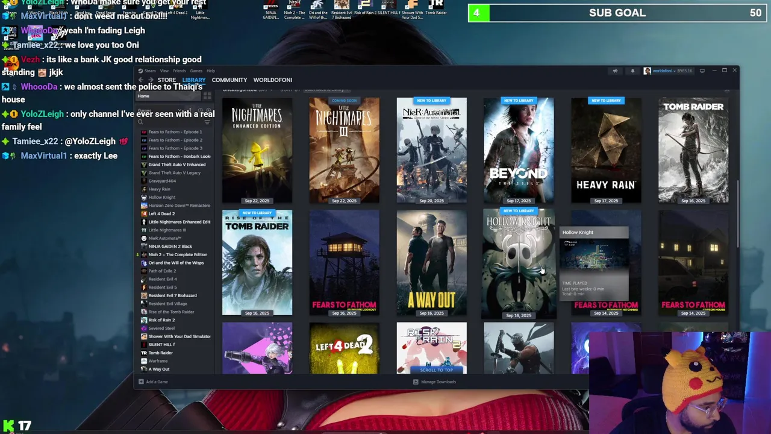This screenshot has height=434, width=771.
Task: Click the Add a Game plus icon
Action: click(x=141, y=382)
